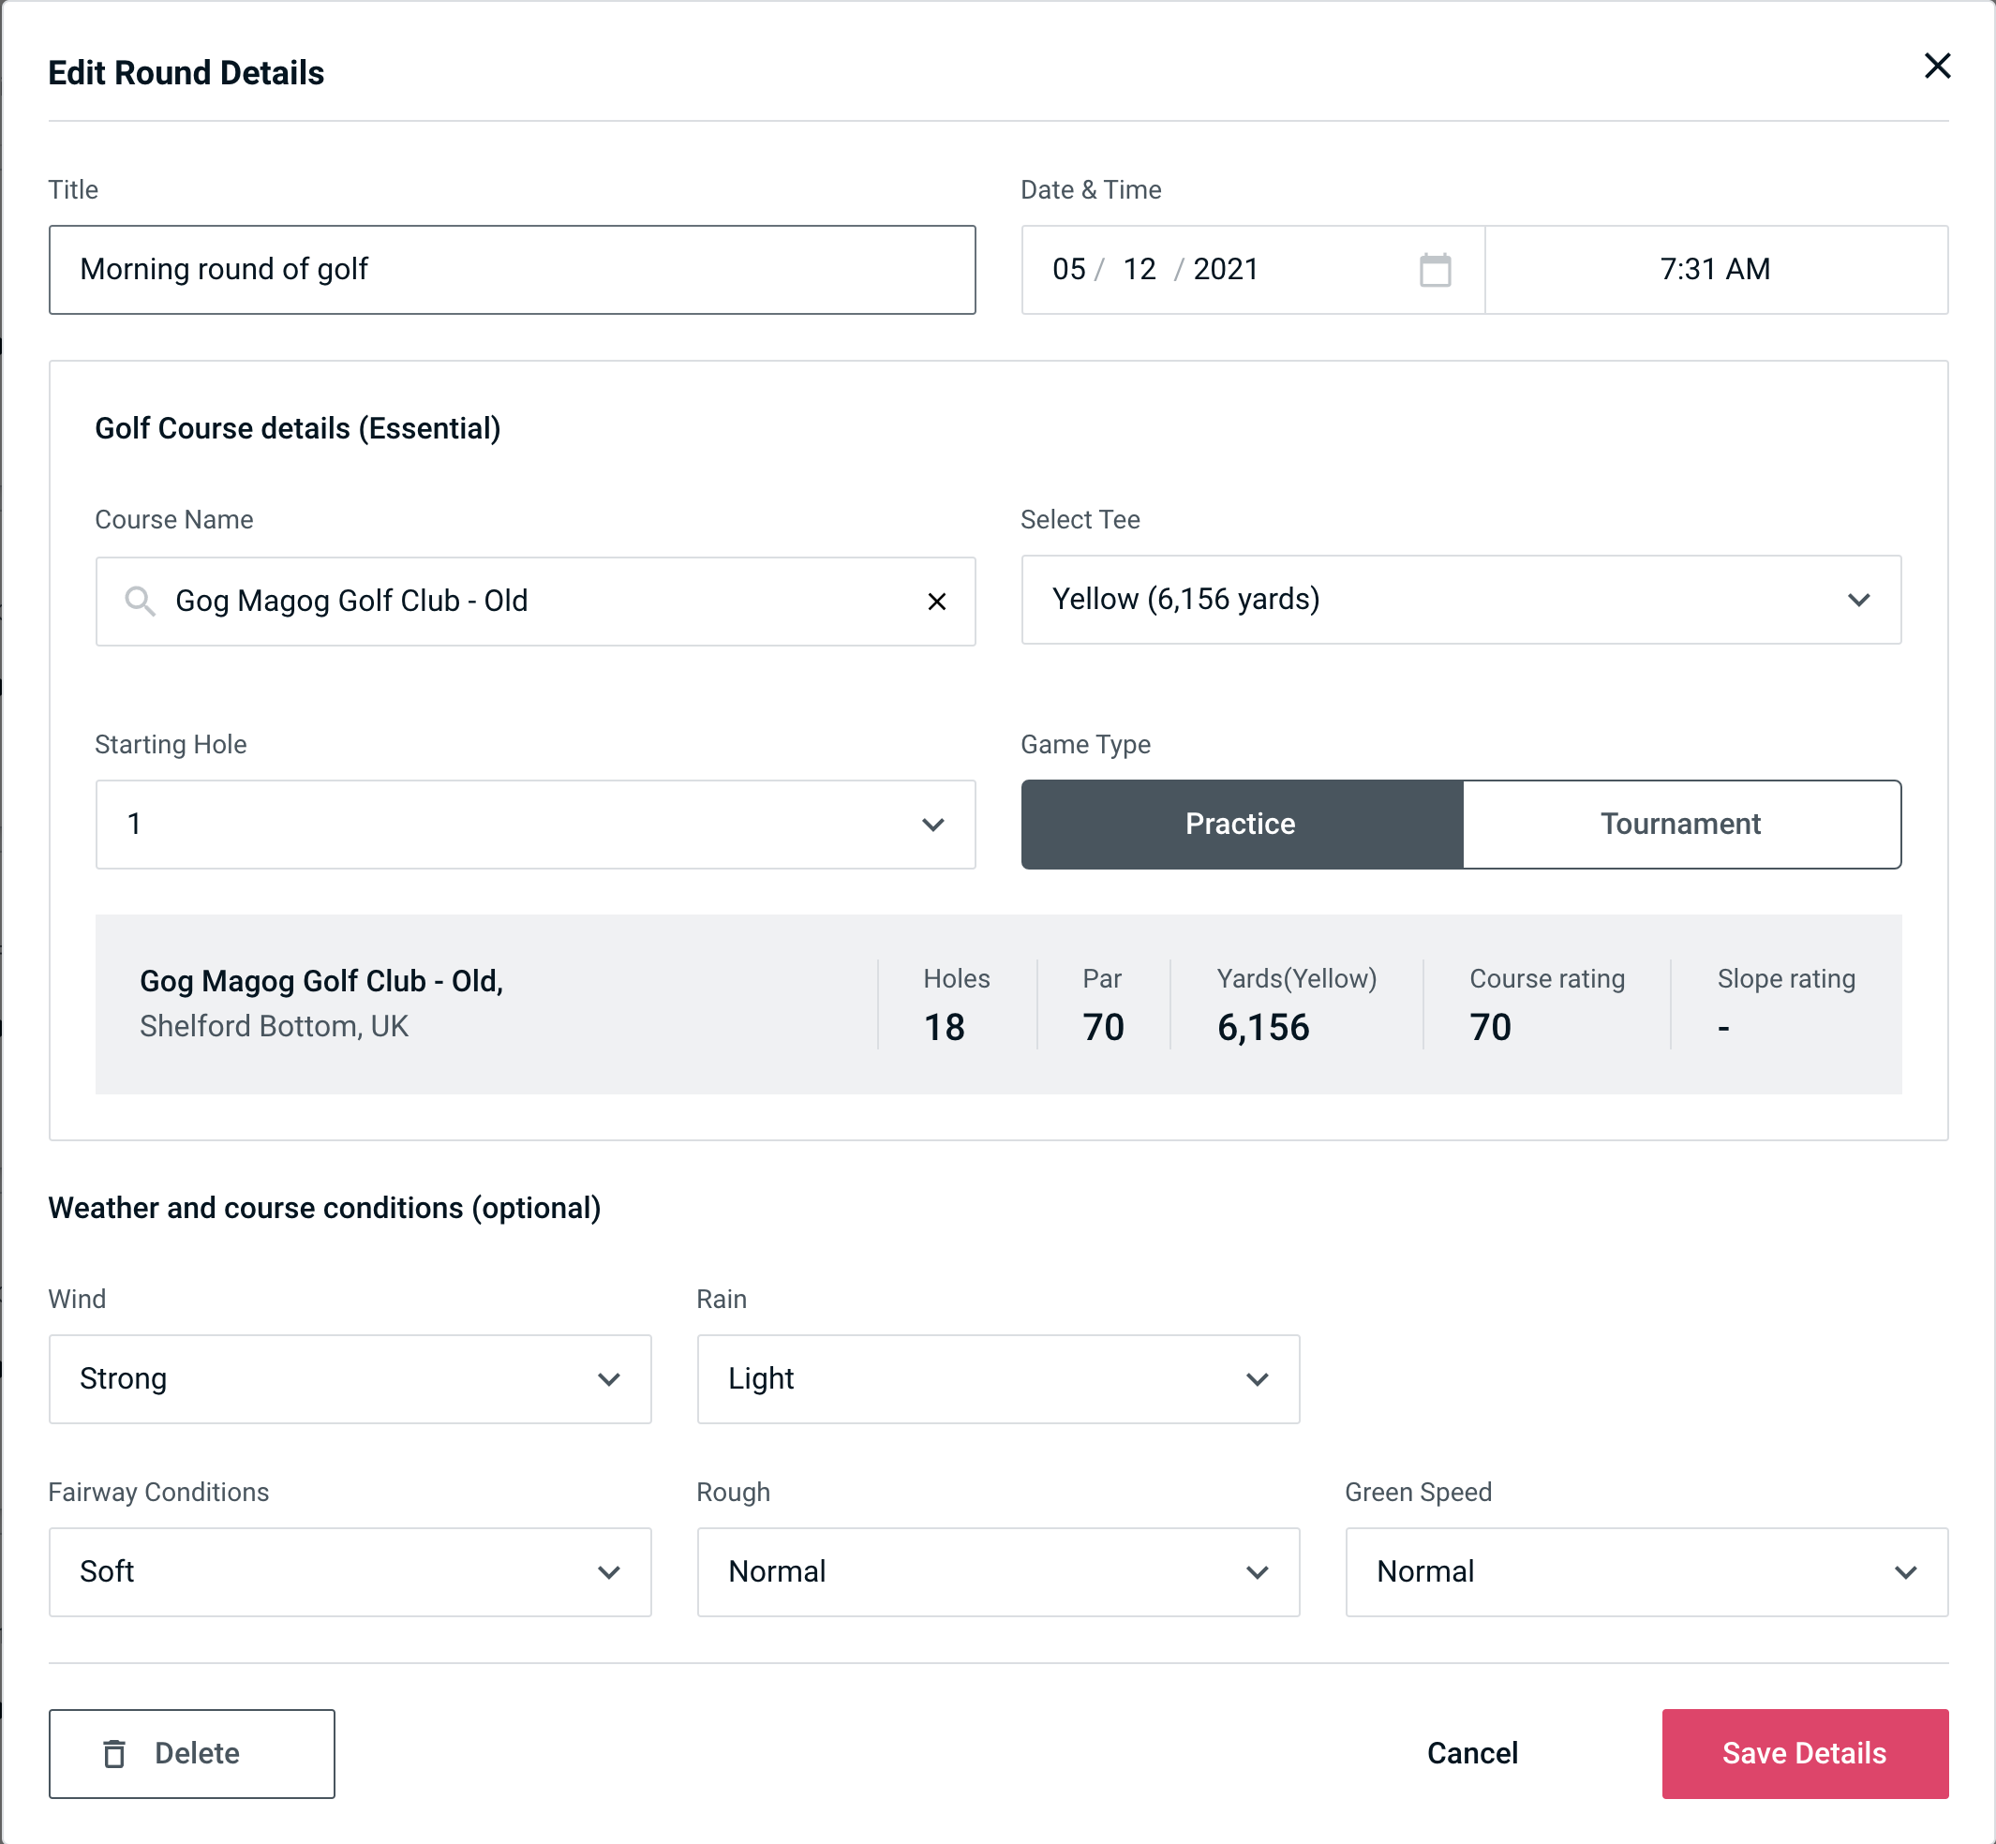Select the Rough condition dropdown

click(x=1000, y=1569)
